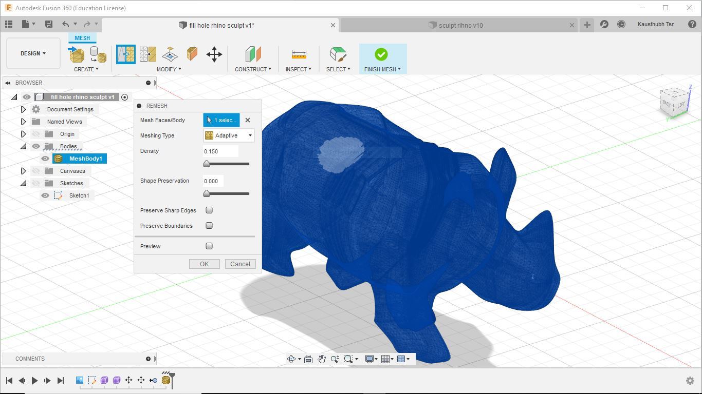Select the Plane Cut tool icon
This screenshot has height=394, width=702.
point(170,54)
